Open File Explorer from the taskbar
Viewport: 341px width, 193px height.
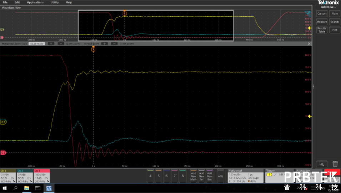27,188
